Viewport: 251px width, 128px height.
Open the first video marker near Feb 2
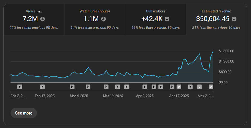[20, 87]
